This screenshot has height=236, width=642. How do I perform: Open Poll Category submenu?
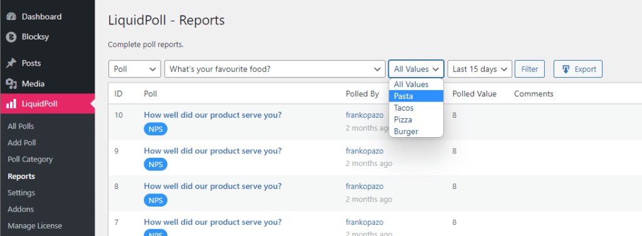30,159
